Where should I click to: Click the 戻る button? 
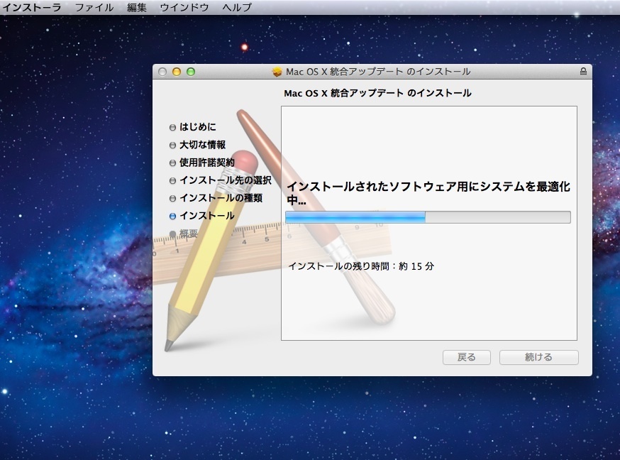467,357
